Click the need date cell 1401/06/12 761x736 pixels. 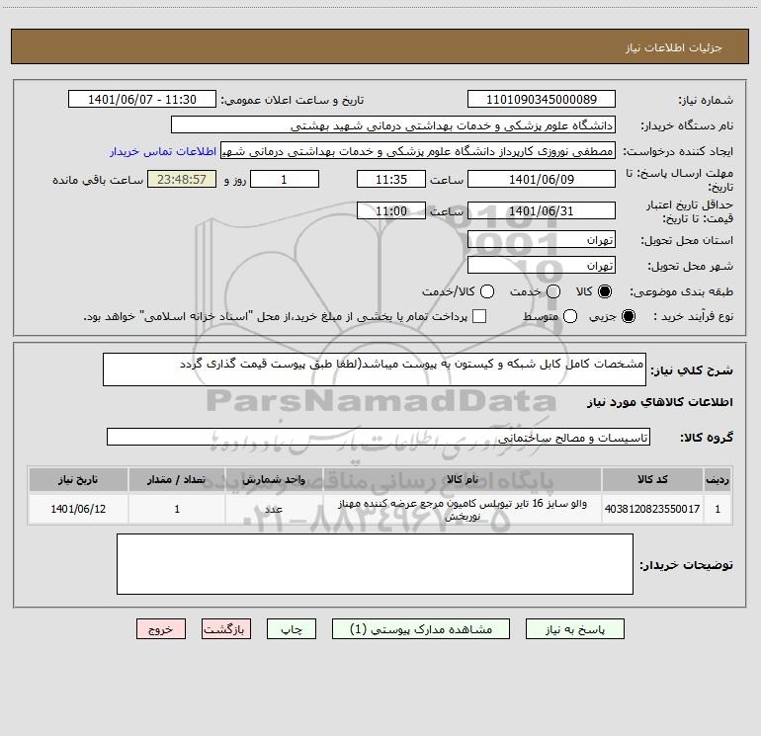(78, 509)
